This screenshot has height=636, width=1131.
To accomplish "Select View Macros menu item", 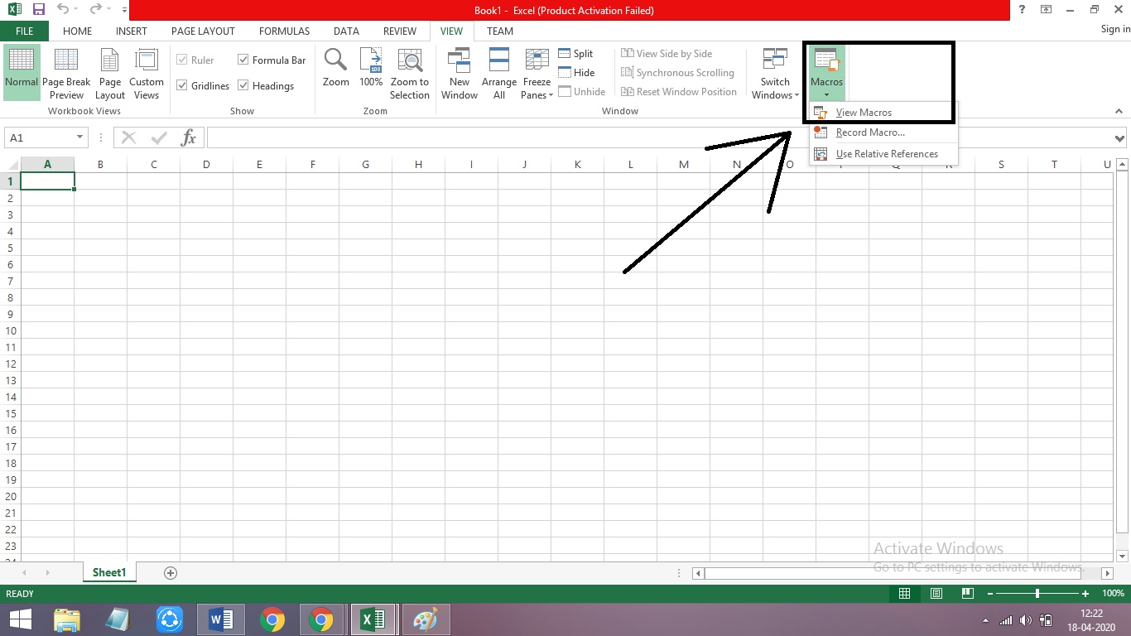I will (883, 113).
